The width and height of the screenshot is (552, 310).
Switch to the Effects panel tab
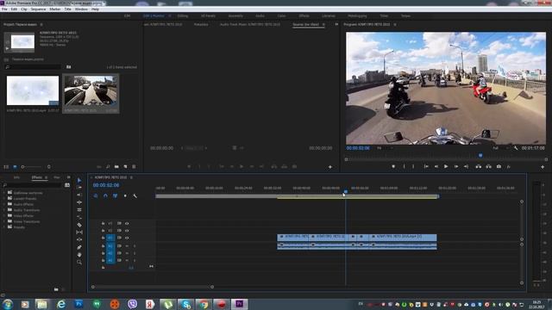(x=36, y=177)
